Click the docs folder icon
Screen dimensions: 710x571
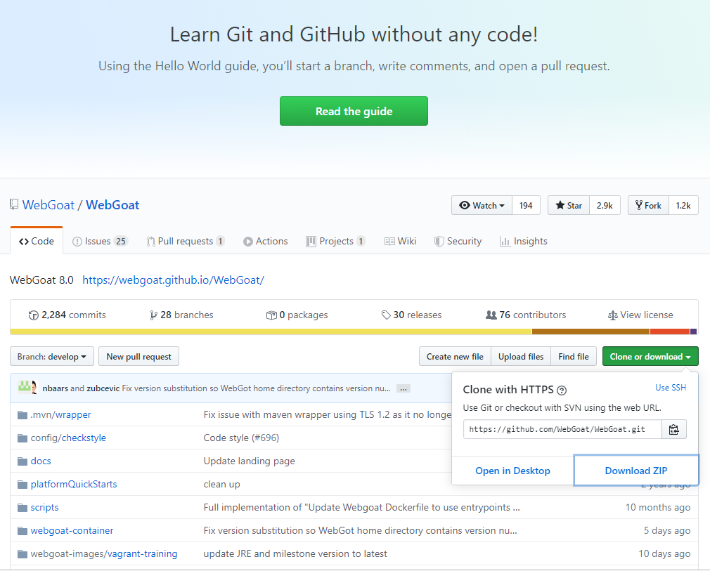click(22, 461)
